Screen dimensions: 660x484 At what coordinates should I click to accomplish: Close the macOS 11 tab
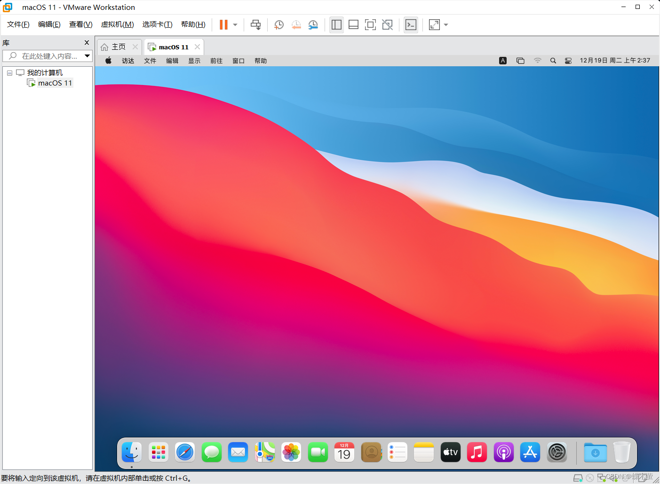click(x=198, y=47)
